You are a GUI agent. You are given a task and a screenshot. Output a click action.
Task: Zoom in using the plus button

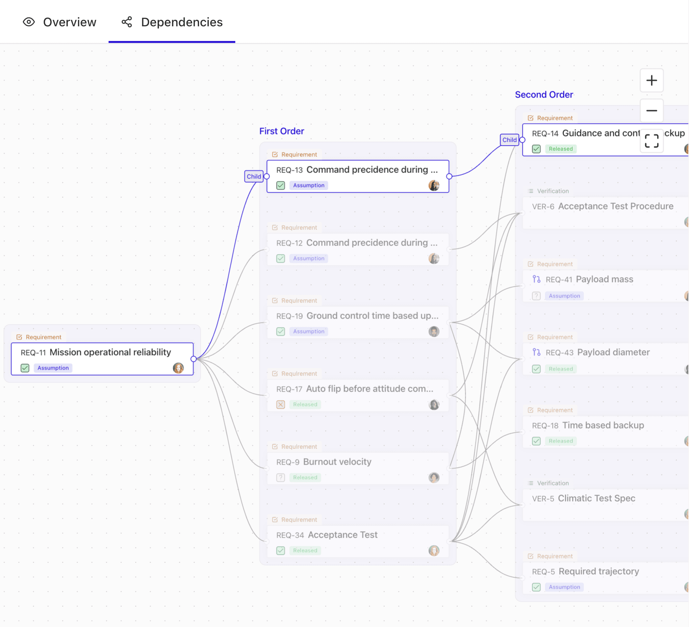point(651,80)
